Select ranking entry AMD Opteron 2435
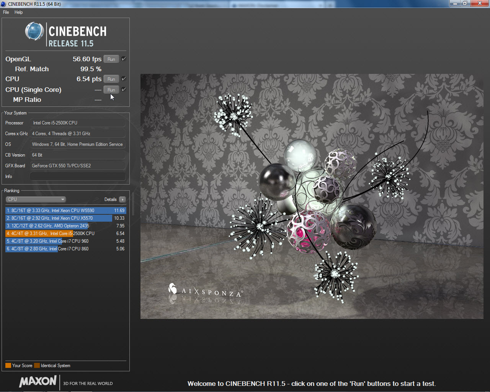This screenshot has height=392, width=490. click(x=65, y=226)
